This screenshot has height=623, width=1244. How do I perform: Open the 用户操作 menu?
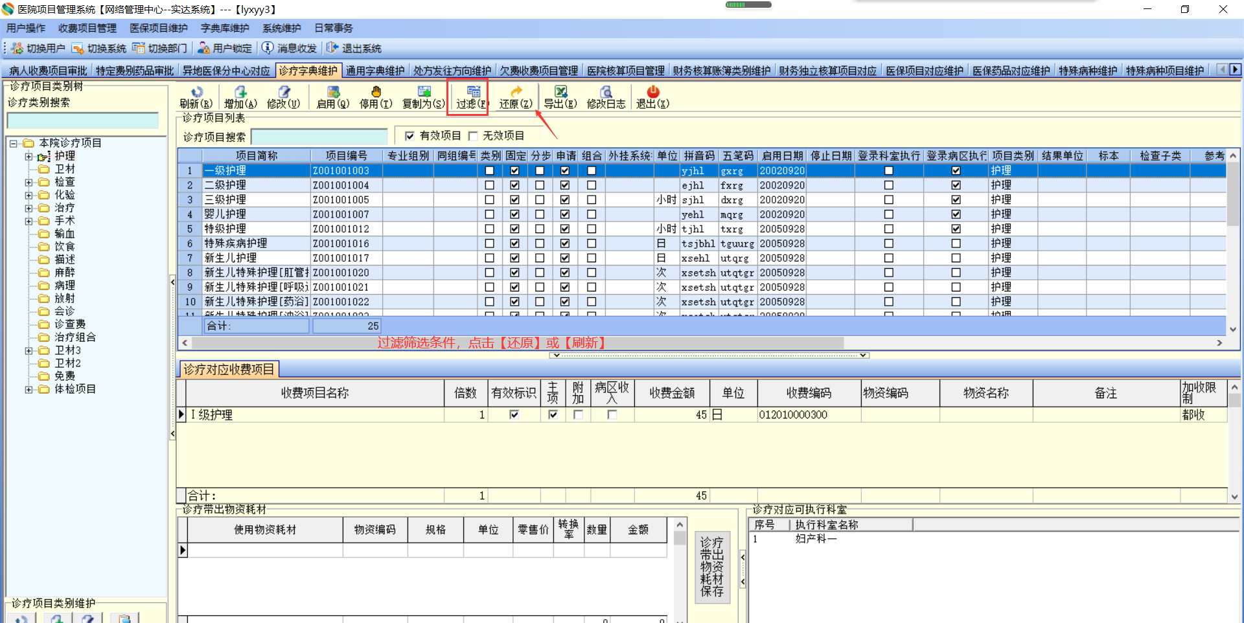[x=26, y=28]
